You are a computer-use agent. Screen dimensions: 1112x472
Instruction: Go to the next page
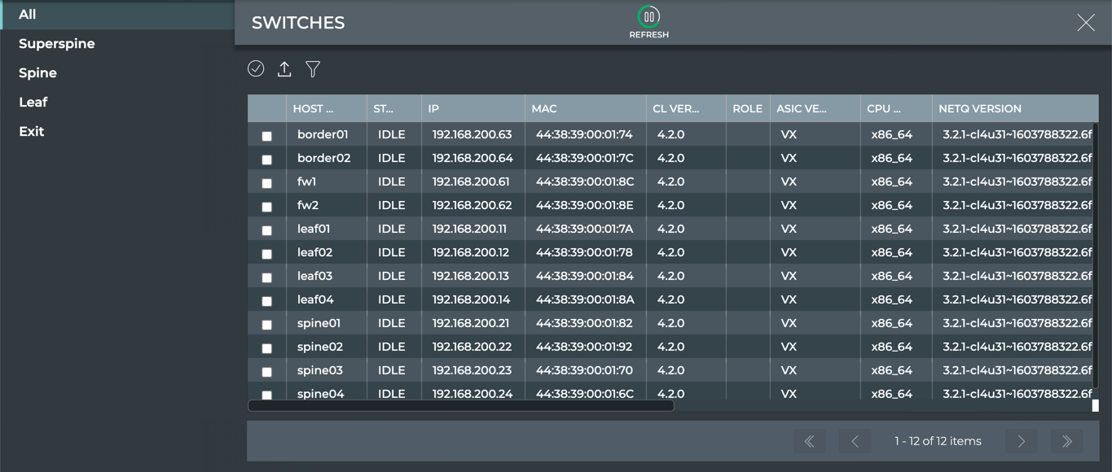pyautogui.click(x=1021, y=441)
